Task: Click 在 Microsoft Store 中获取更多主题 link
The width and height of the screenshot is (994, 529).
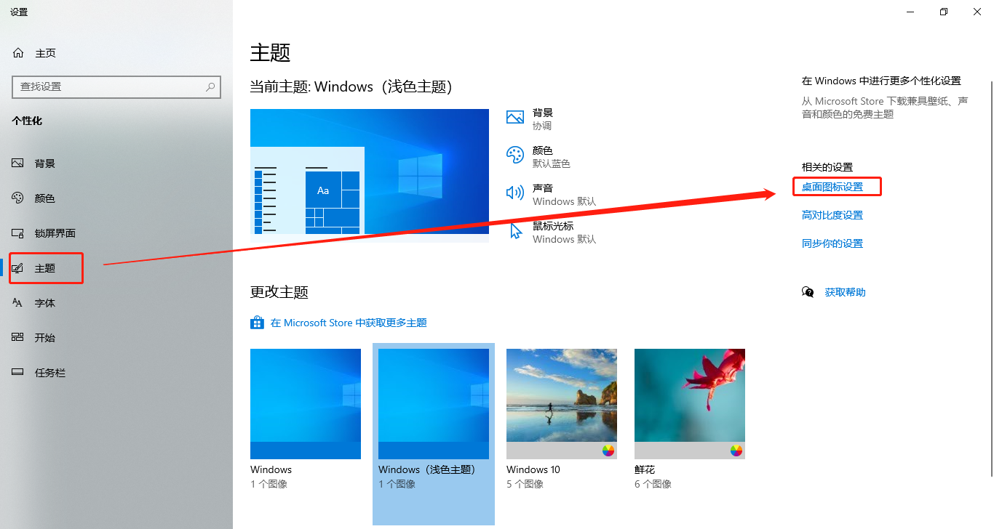Action: click(x=349, y=323)
